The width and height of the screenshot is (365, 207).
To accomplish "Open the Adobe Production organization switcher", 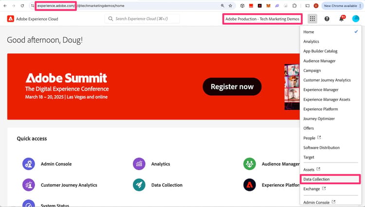I will click(x=262, y=19).
